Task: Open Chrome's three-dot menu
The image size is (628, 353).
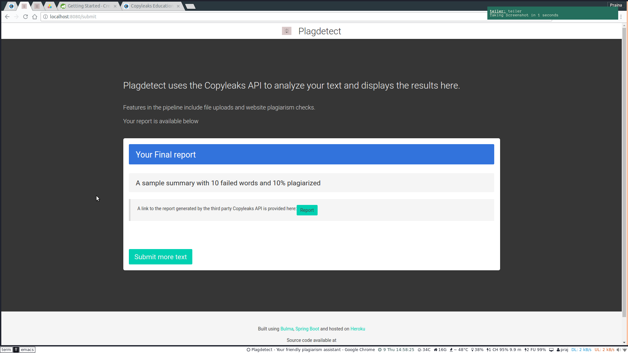Action: point(621,17)
